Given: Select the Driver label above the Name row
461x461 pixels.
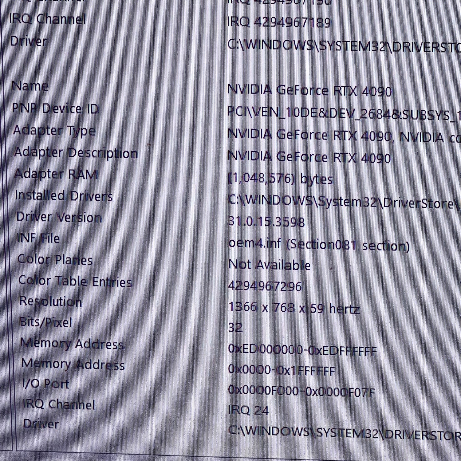Looking at the screenshot, I should (x=29, y=41).
